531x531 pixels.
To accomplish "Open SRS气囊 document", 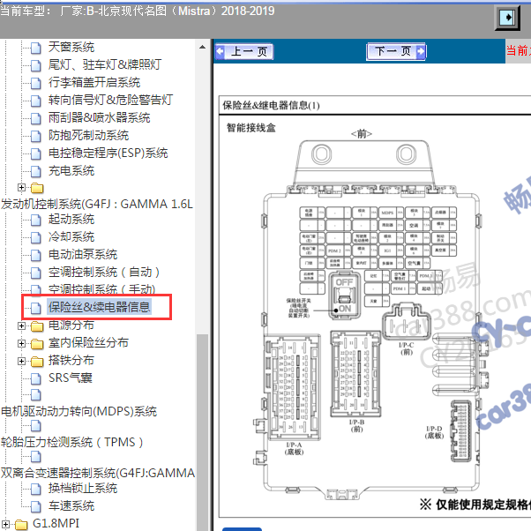I will pos(70,378).
